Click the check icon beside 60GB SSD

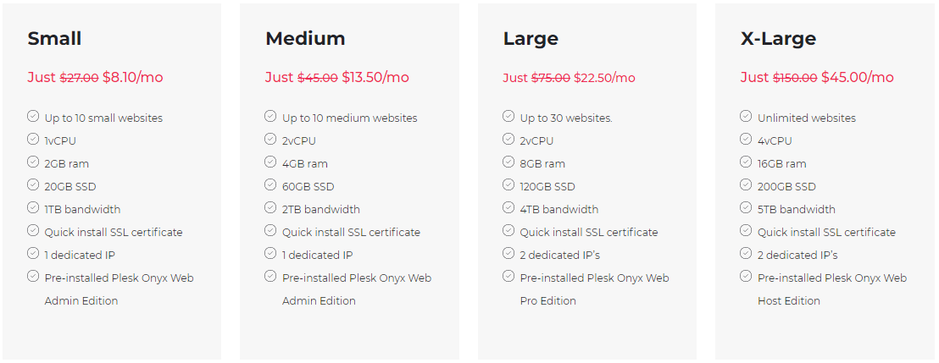click(270, 184)
